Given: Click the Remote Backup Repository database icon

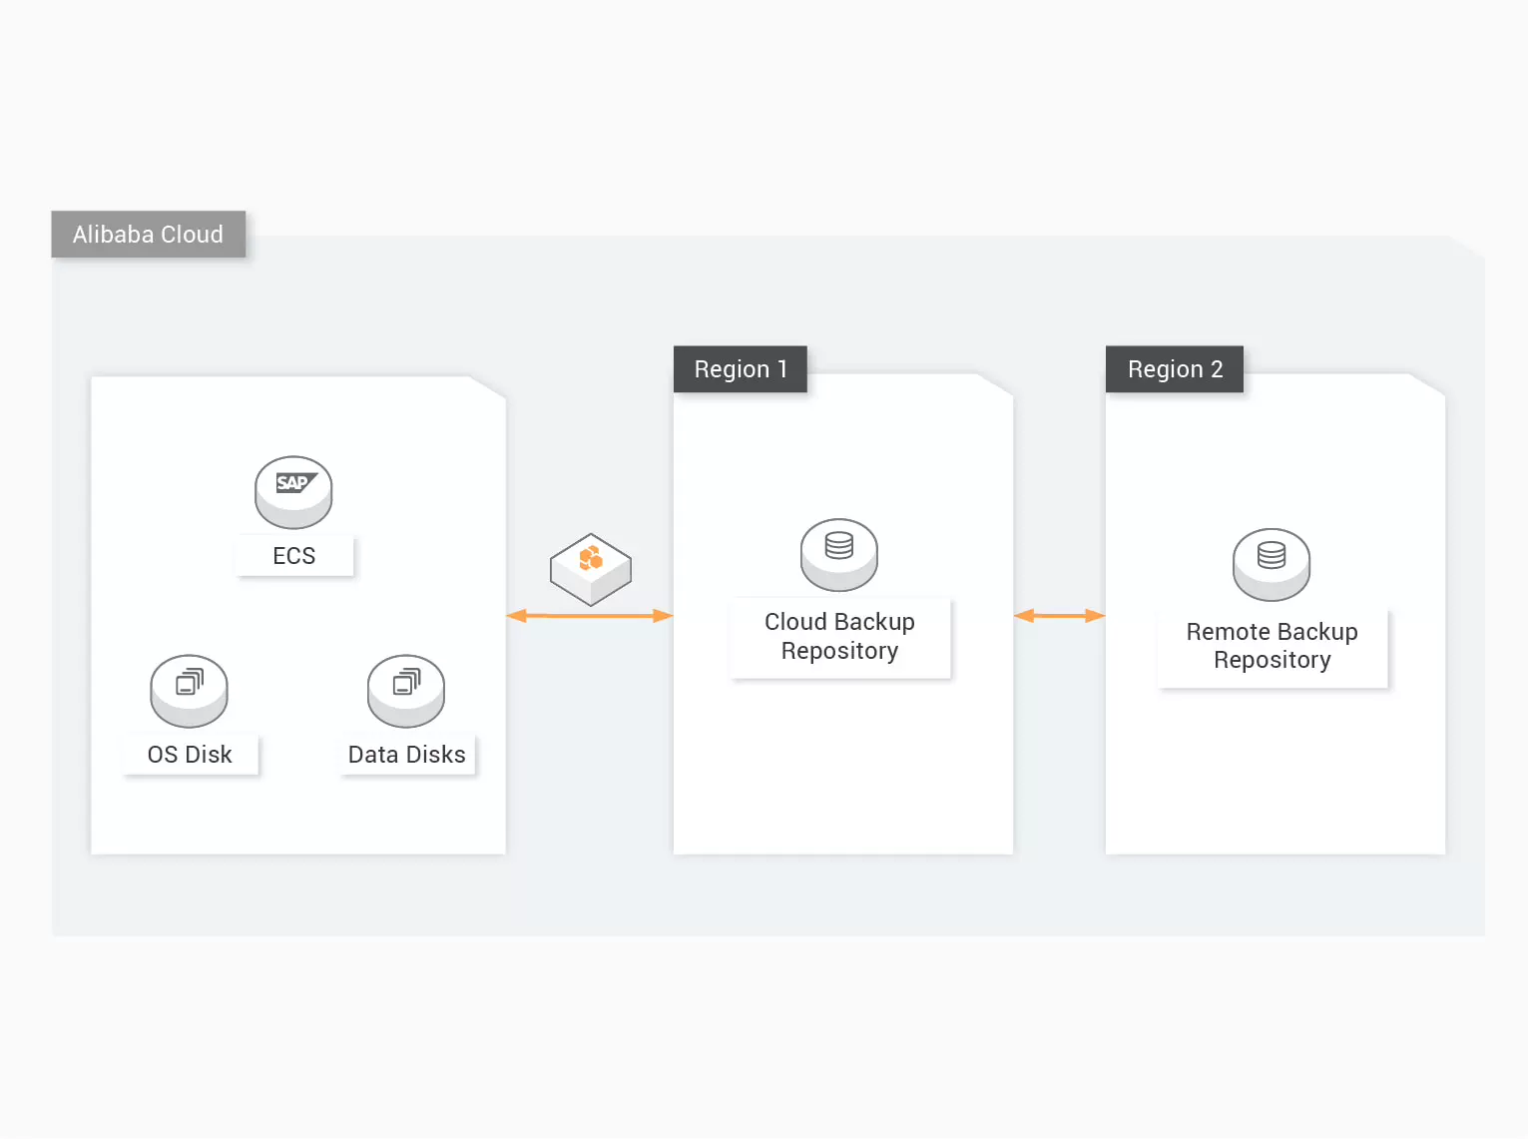Looking at the screenshot, I should pos(1272,565).
